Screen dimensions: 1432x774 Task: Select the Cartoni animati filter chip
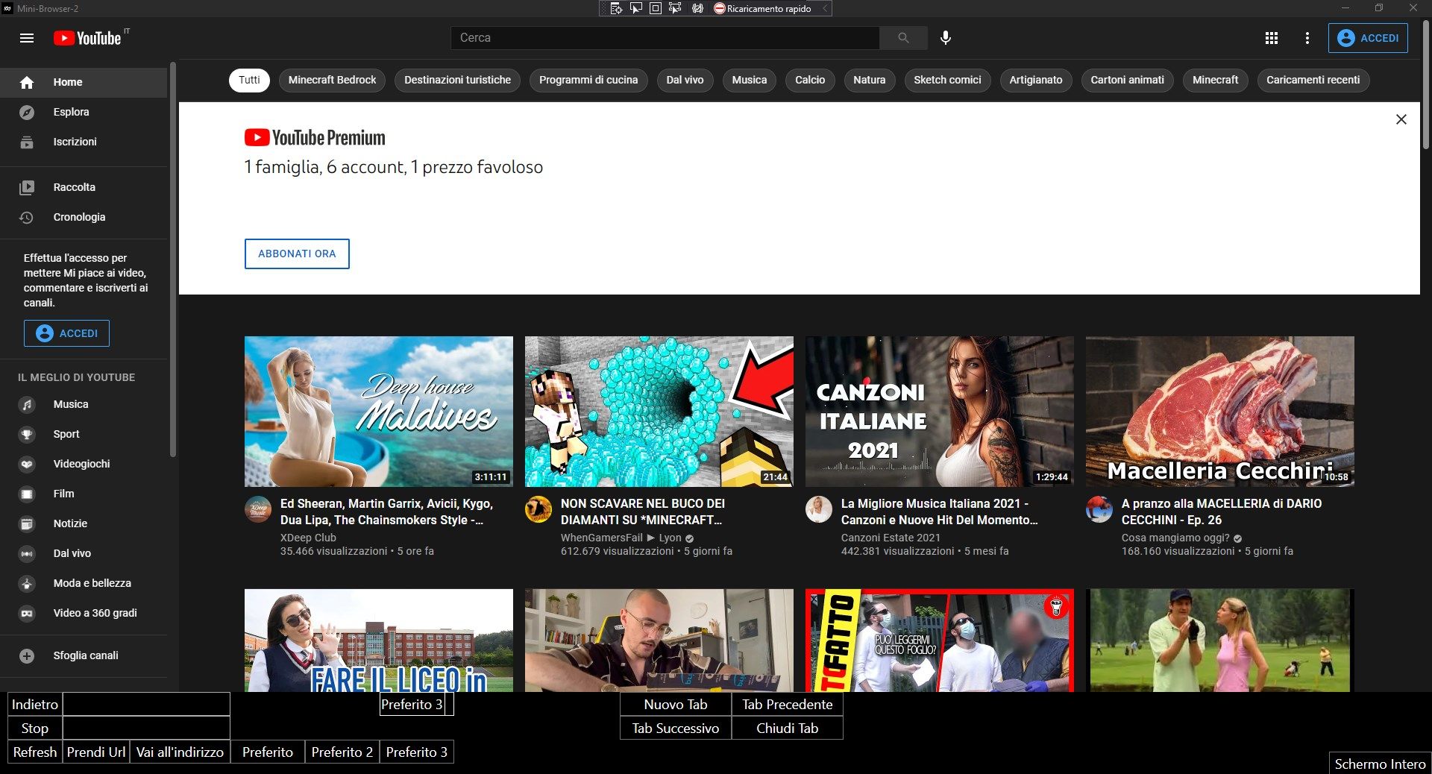[x=1127, y=80]
